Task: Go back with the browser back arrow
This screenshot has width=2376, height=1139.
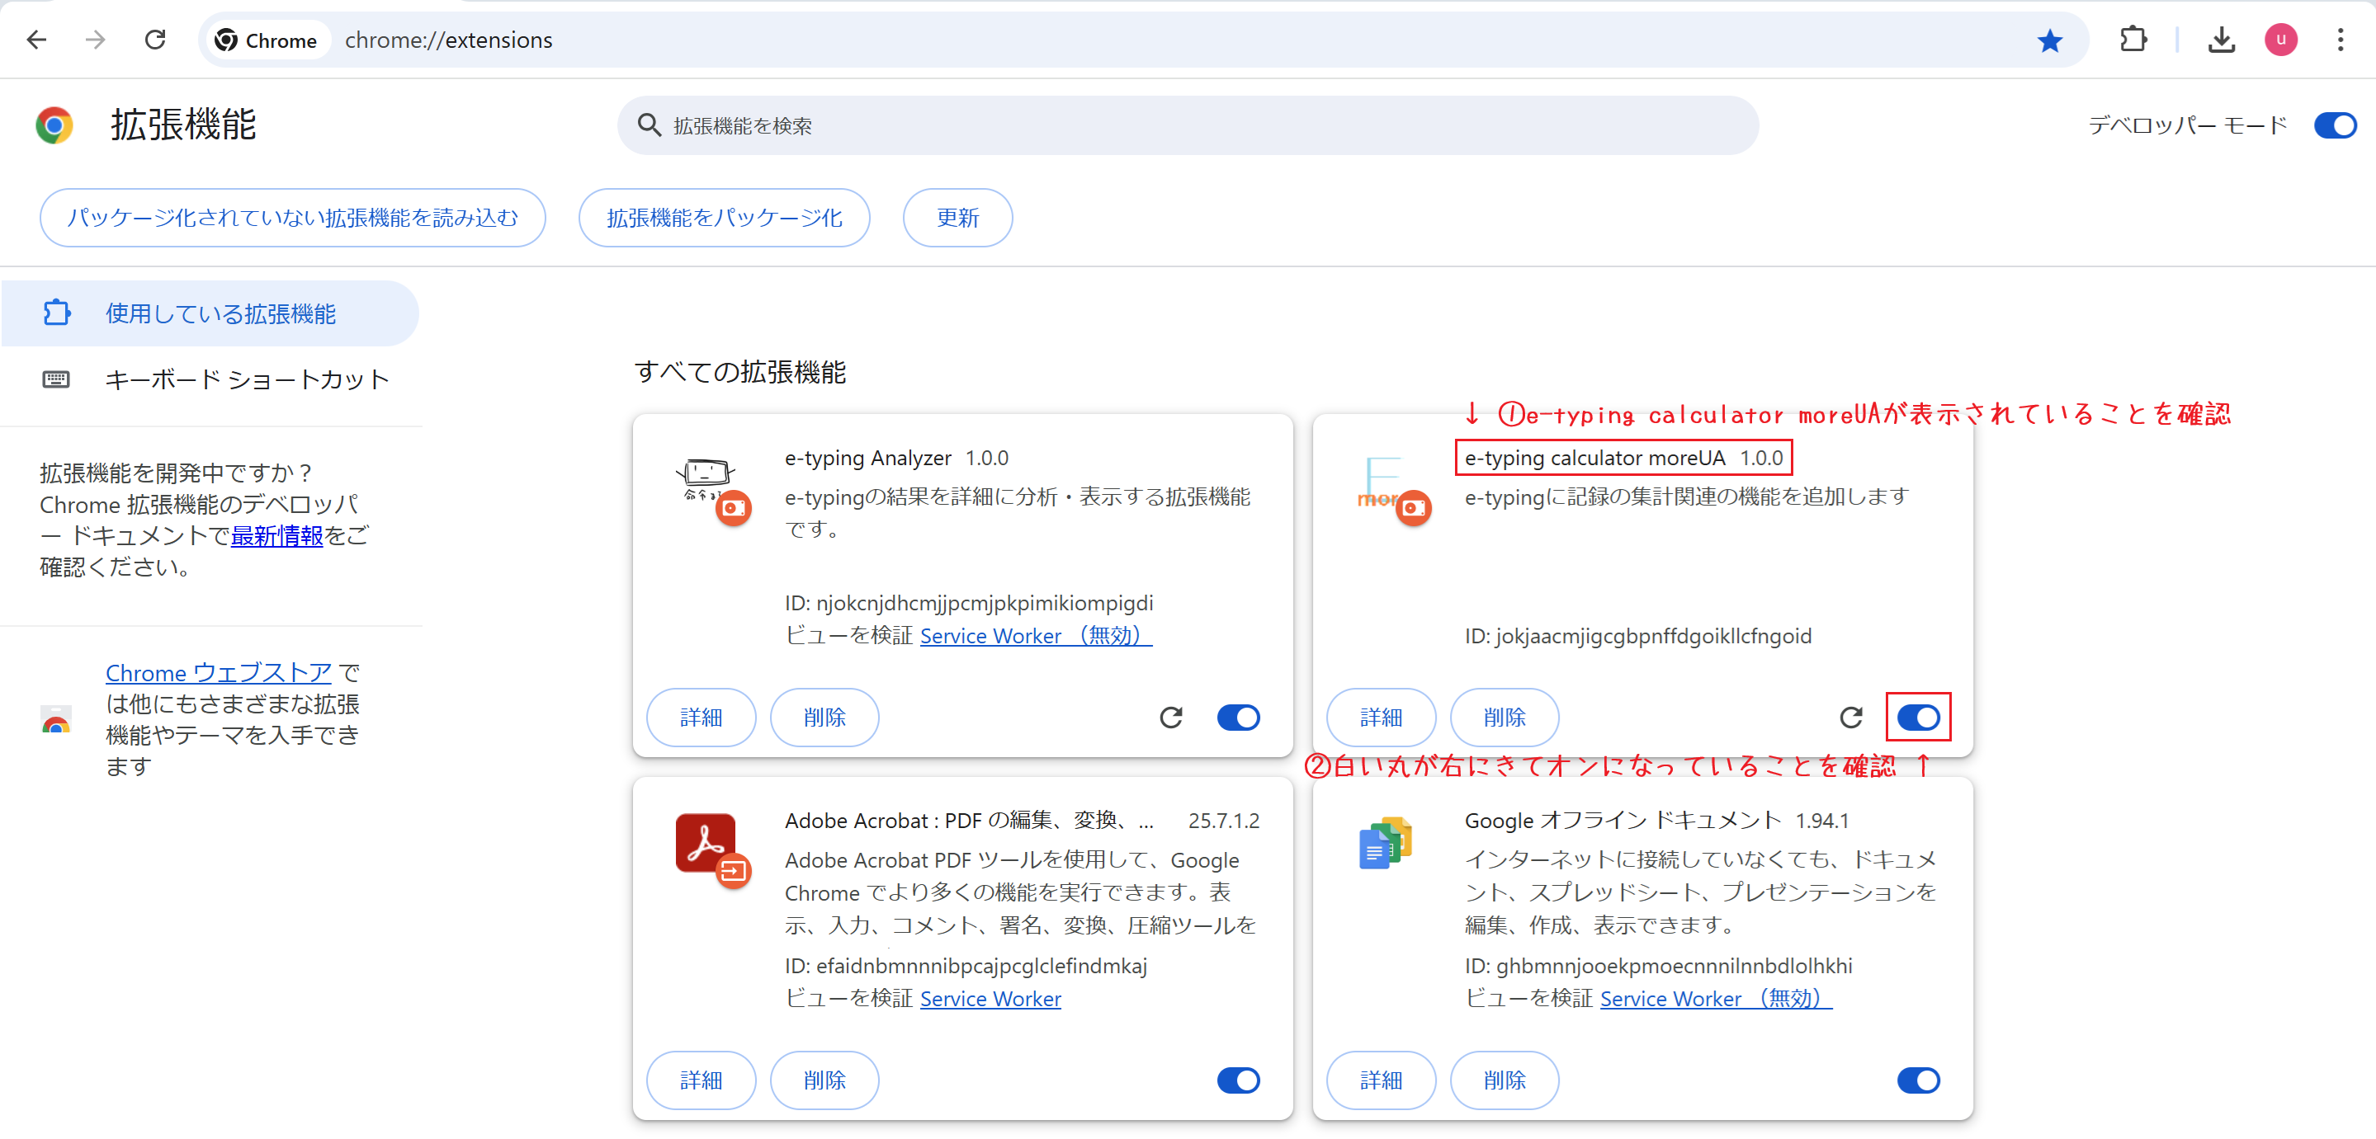Action: click(37, 40)
